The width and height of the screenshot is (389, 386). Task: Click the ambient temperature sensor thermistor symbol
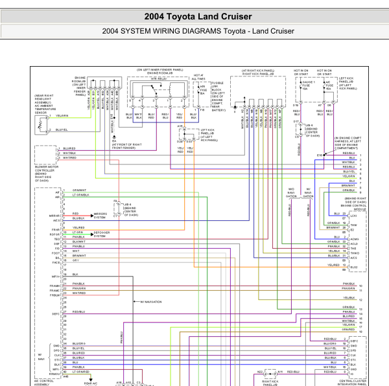[41, 125]
